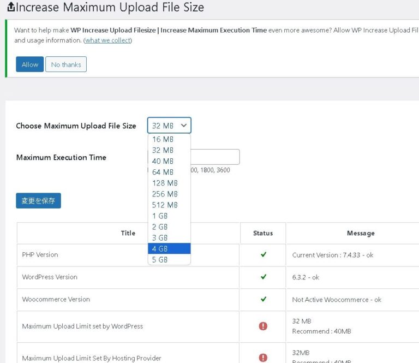The image size is (419, 363).
Task: Click the green checkmark for WordPress Version
Action: click(x=264, y=277)
